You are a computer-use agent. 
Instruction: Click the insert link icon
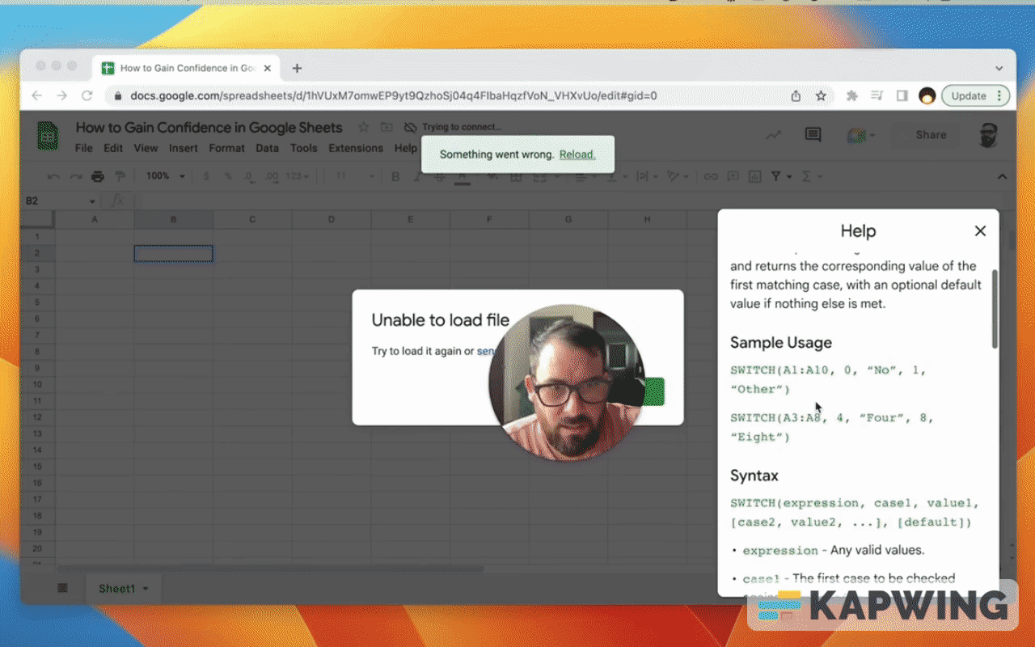point(710,176)
